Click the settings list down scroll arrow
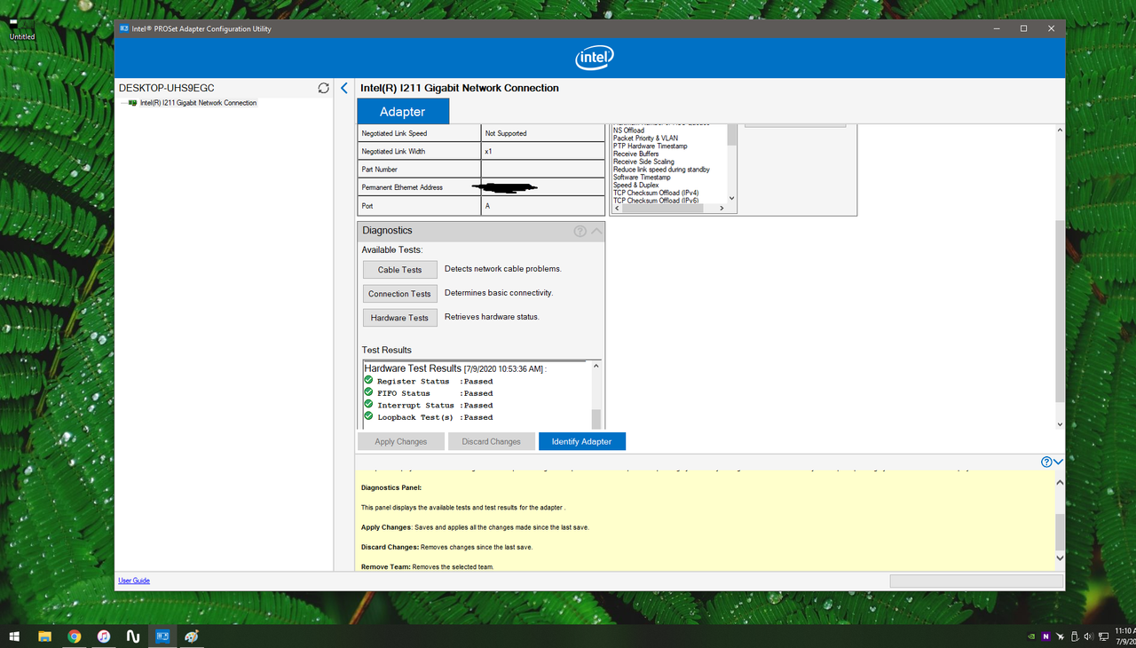This screenshot has width=1136, height=648. 732,199
